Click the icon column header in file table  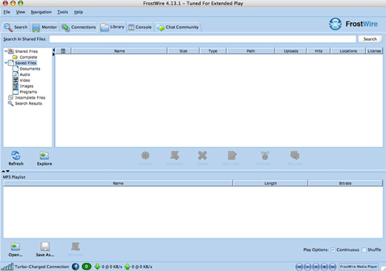[x=63, y=51]
